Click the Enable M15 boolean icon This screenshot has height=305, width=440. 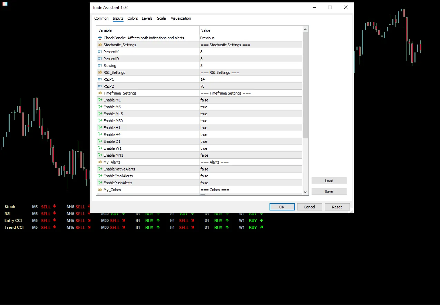100,114
